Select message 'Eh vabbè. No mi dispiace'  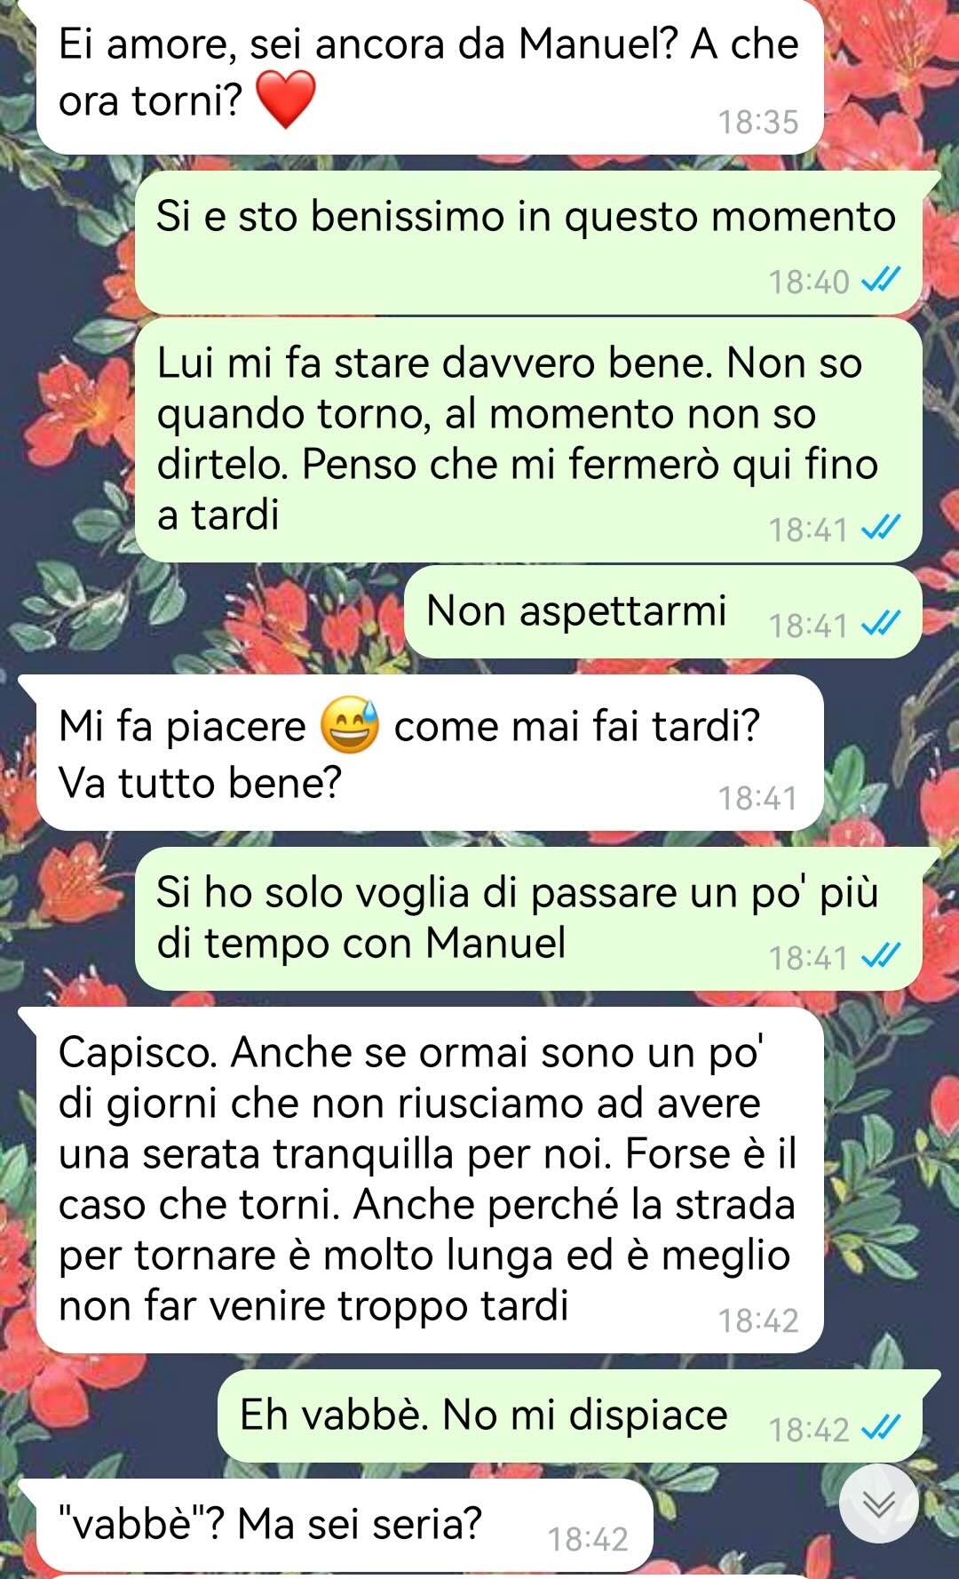(x=570, y=1416)
